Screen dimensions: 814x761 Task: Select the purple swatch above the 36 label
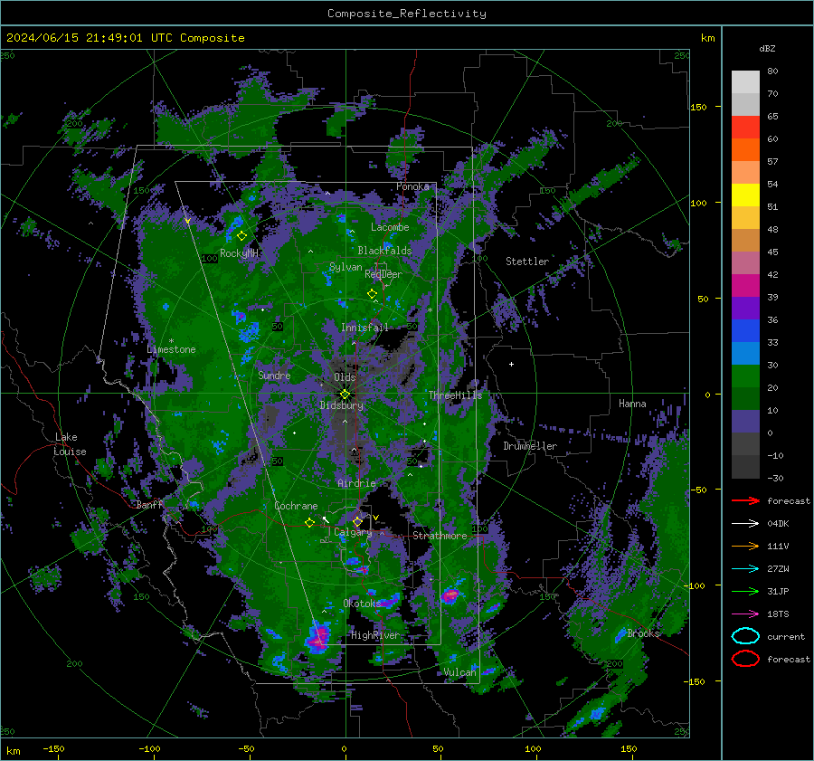[745, 308]
